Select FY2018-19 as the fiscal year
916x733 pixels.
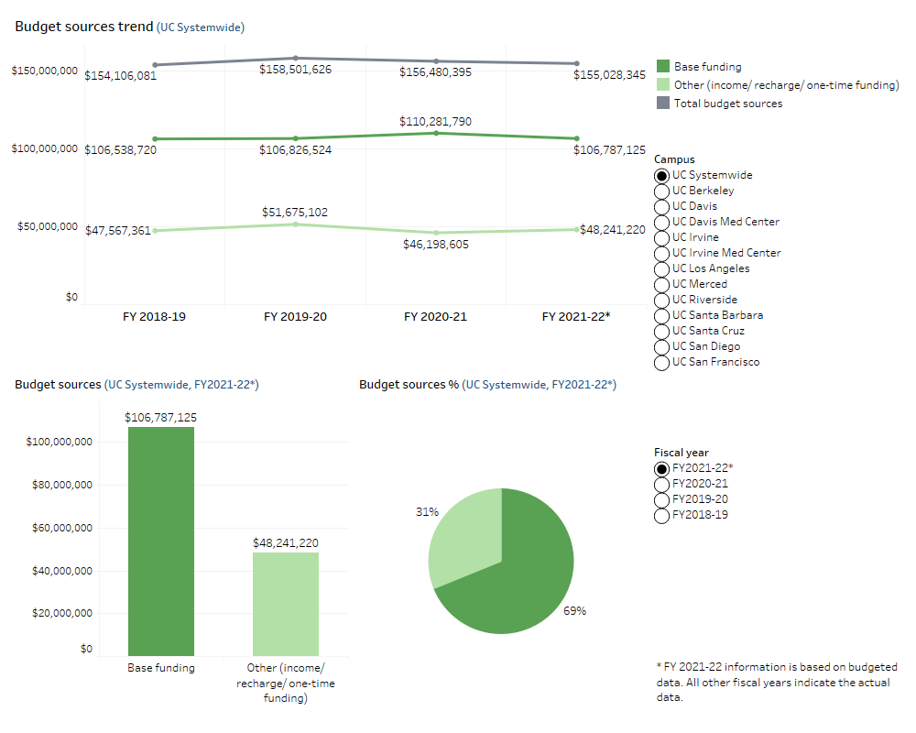coord(661,515)
